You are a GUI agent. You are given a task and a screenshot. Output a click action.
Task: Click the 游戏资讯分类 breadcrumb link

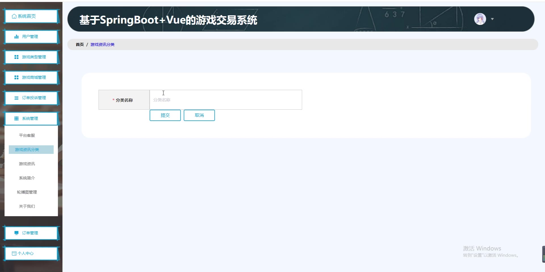[102, 44]
